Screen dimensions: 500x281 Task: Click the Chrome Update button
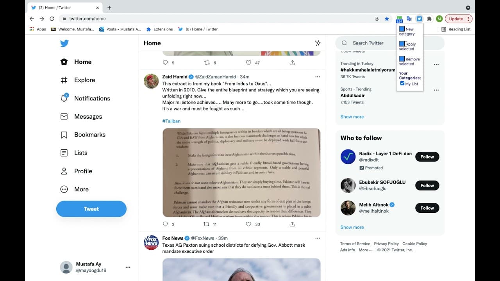point(459,19)
